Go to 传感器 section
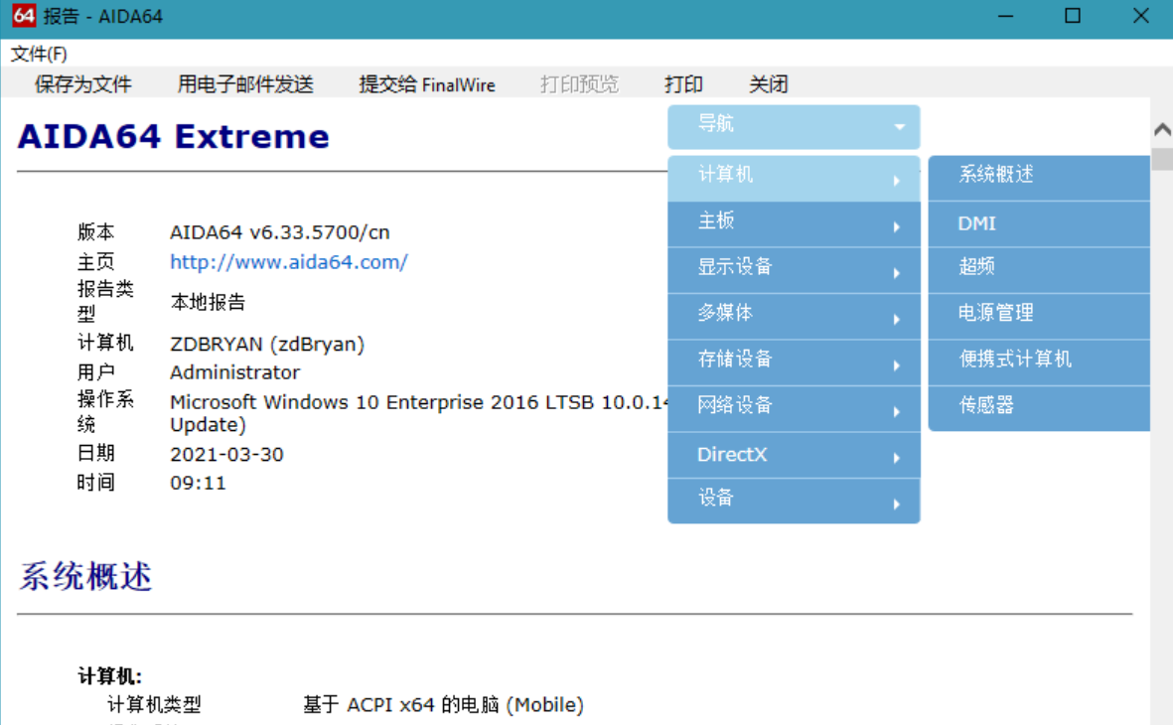This screenshot has width=1173, height=725. (1039, 409)
